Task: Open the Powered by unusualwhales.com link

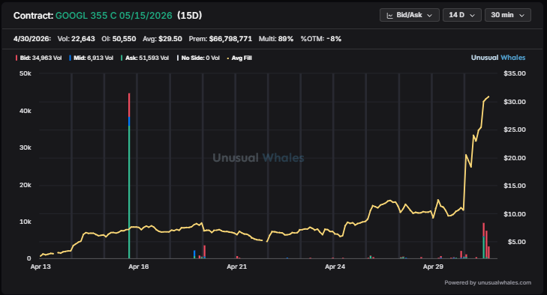Action: [488, 282]
